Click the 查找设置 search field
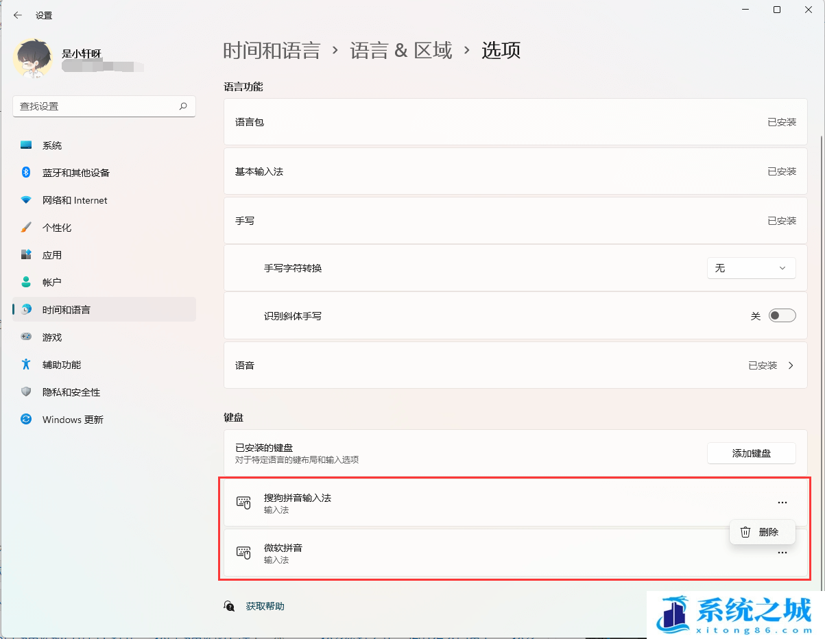 [104, 106]
